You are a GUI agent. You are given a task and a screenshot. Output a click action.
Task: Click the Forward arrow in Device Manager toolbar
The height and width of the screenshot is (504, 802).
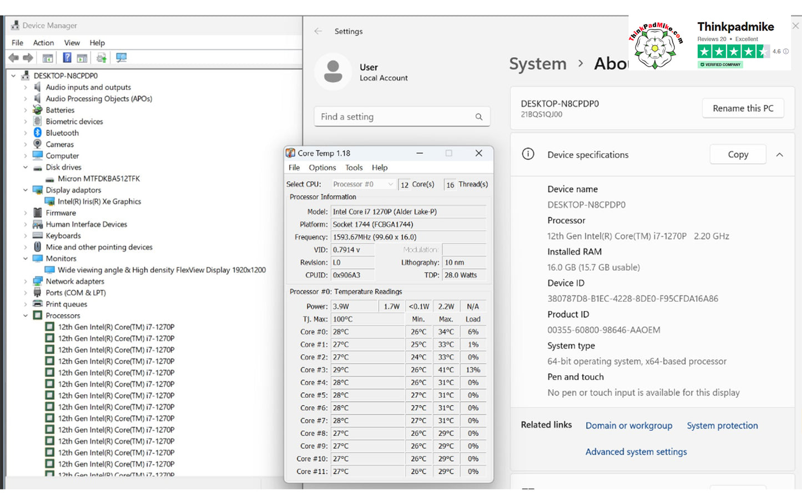pyautogui.click(x=28, y=58)
